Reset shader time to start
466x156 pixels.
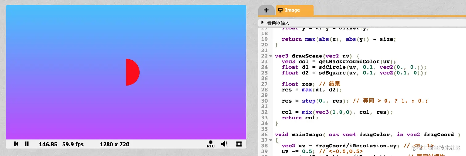tap(16, 144)
